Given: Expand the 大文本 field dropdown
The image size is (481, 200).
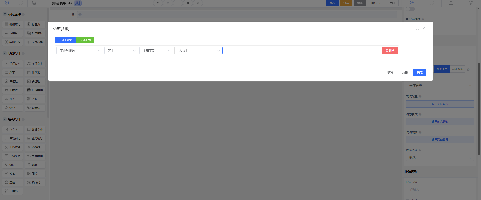Looking at the screenshot, I should coord(199,51).
